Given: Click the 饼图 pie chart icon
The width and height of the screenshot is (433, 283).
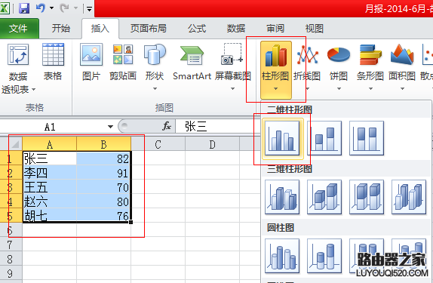Looking at the screenshot, I should 339,56.
